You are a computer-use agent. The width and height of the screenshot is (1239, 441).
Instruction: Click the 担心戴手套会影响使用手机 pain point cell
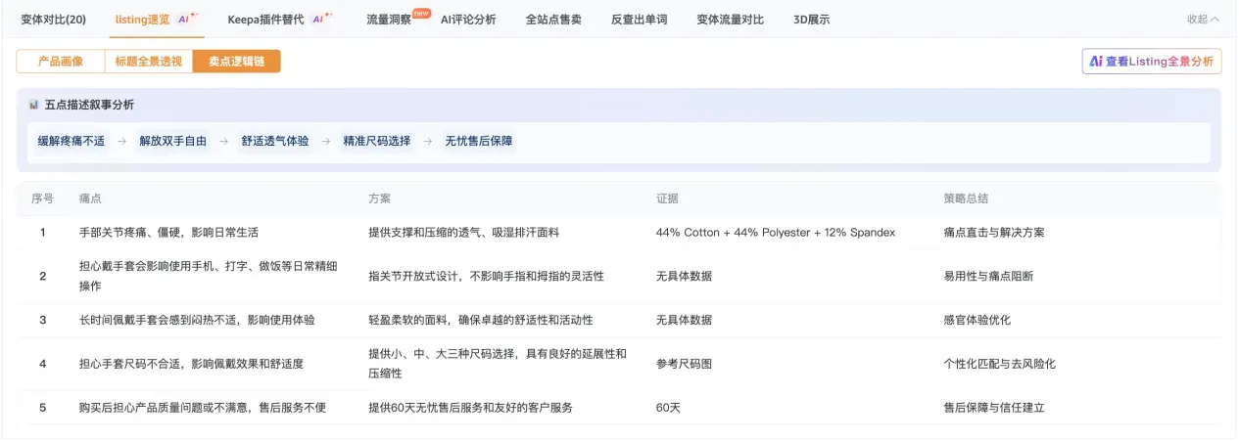(209, 276)
